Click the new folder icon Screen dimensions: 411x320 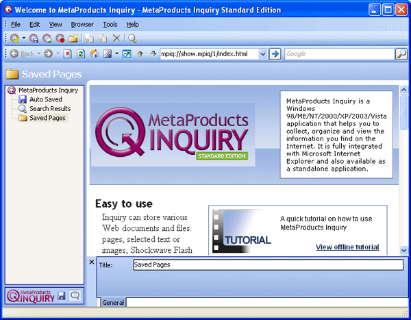[73, 38]
